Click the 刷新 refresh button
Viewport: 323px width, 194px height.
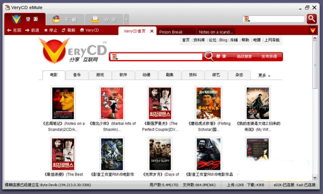[x=68, y=30]
